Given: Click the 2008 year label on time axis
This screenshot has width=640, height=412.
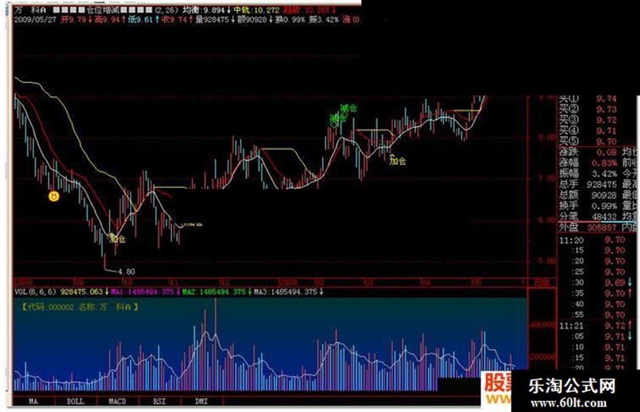Looking at the screenshot, I should click(x=24, y=282).
